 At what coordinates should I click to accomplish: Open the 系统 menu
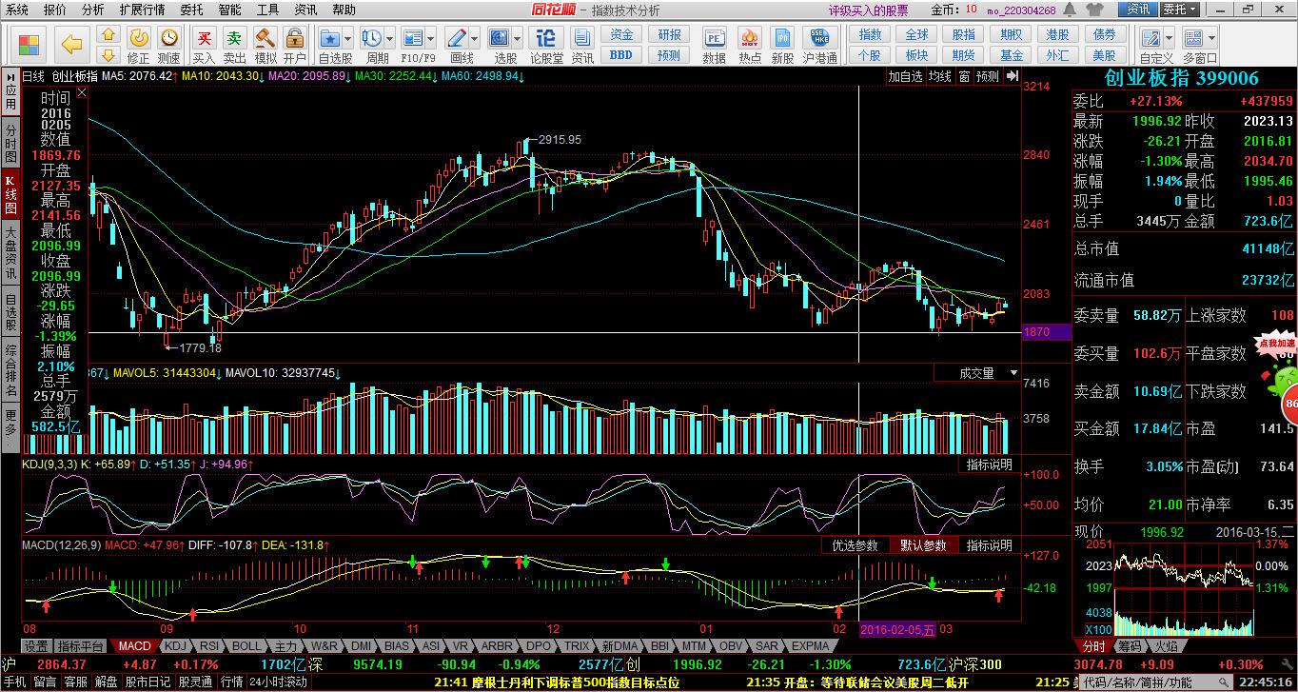click(17, 10)
